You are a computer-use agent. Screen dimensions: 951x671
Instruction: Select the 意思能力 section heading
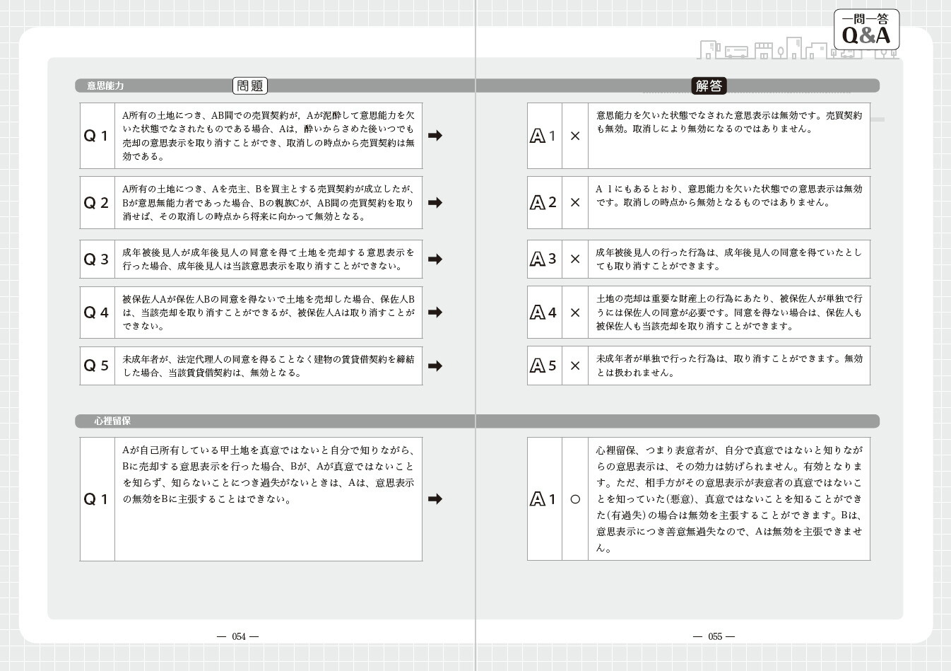pyautogui.click(x=105, y=86)
